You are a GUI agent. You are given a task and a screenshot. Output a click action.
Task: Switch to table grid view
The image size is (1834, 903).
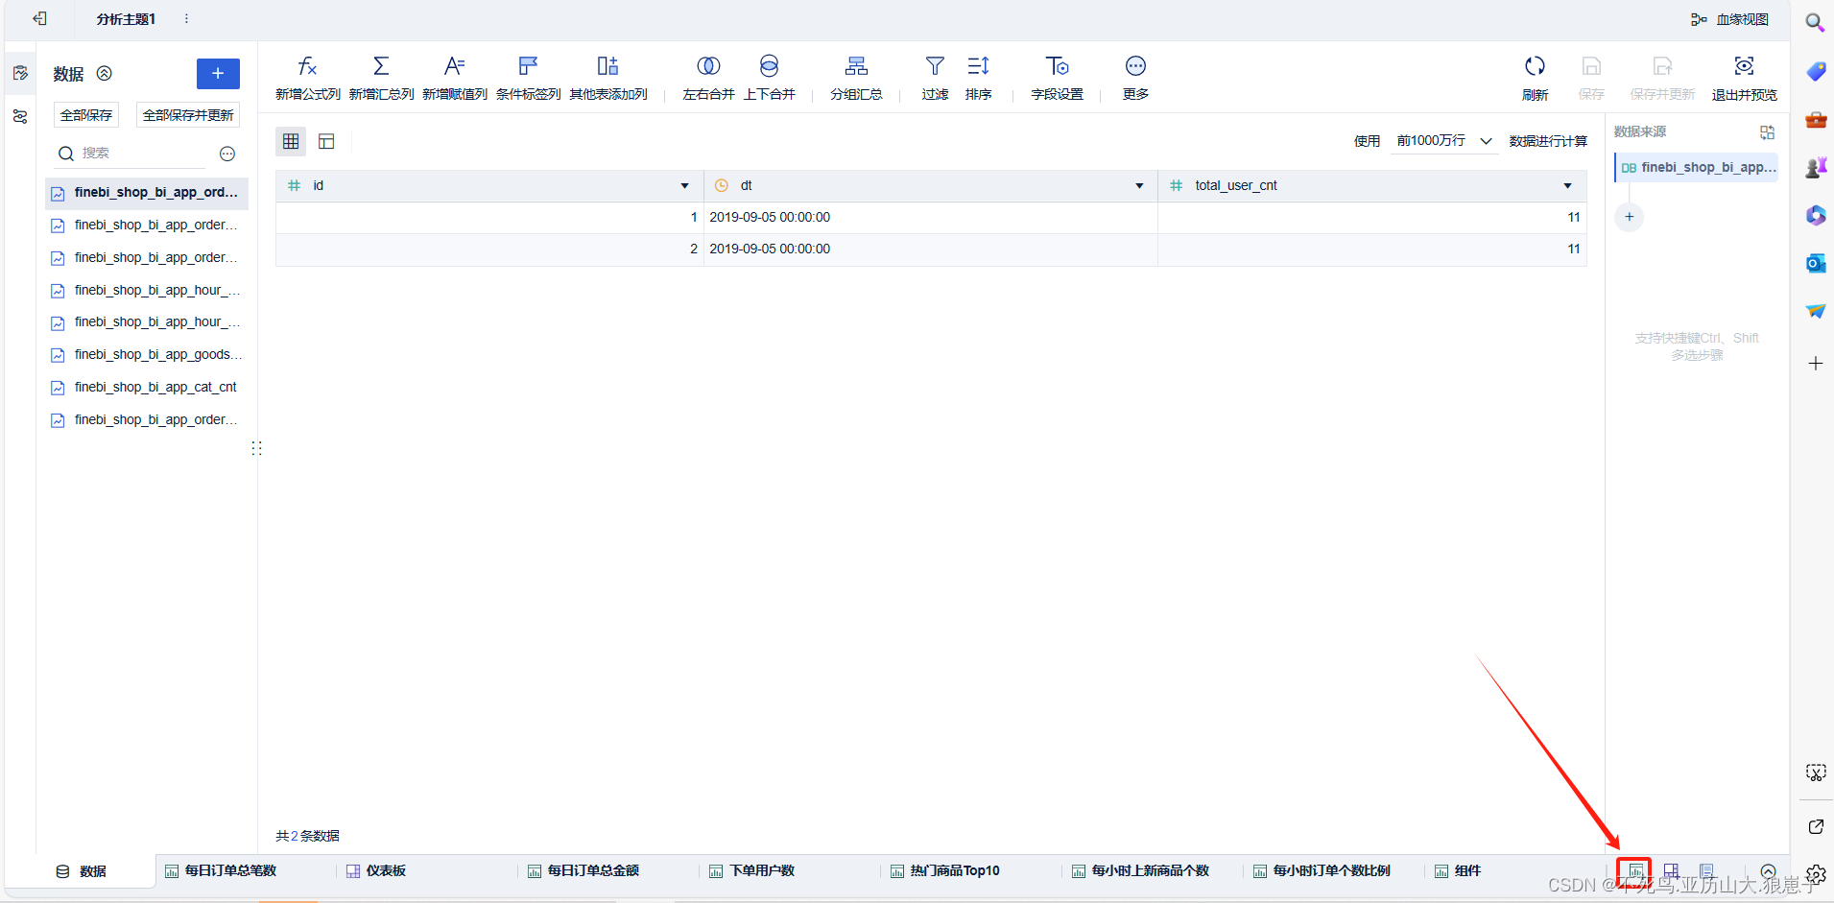(291, 141)
